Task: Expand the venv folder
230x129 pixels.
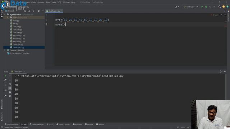Action: point(8,18)
